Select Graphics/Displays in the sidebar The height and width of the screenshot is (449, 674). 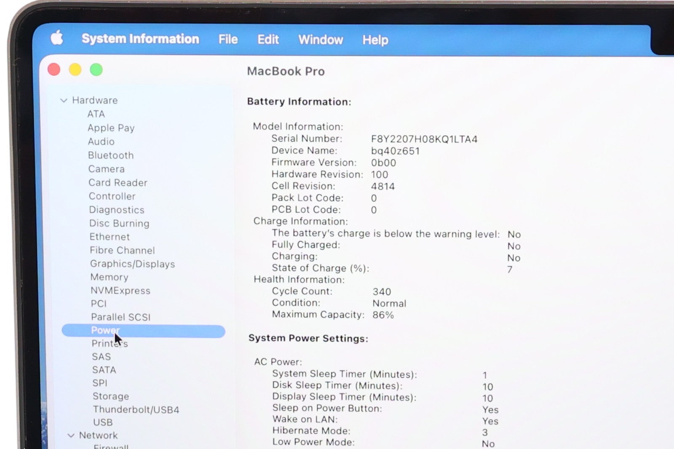coord(132,264)
